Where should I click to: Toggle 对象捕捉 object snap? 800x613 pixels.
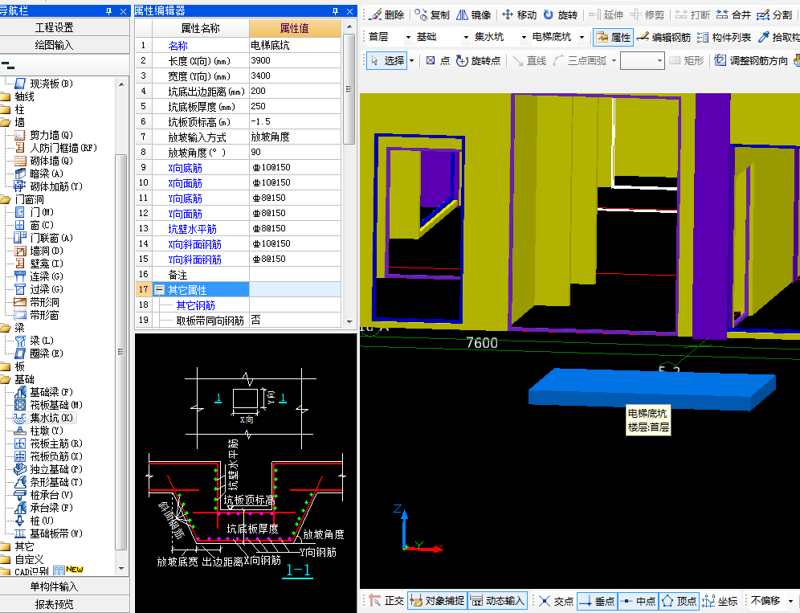coord(437,601)
